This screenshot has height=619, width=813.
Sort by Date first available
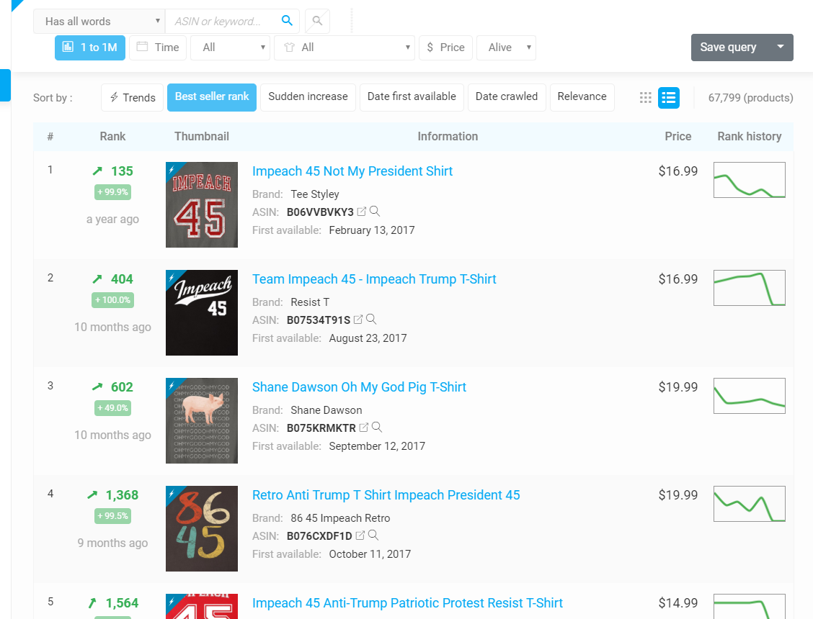pyautogui.click(x=412, y=97)
